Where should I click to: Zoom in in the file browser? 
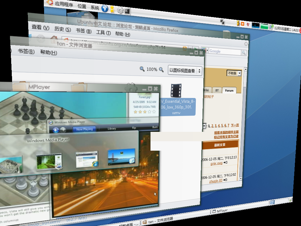(x=161, y=69)
